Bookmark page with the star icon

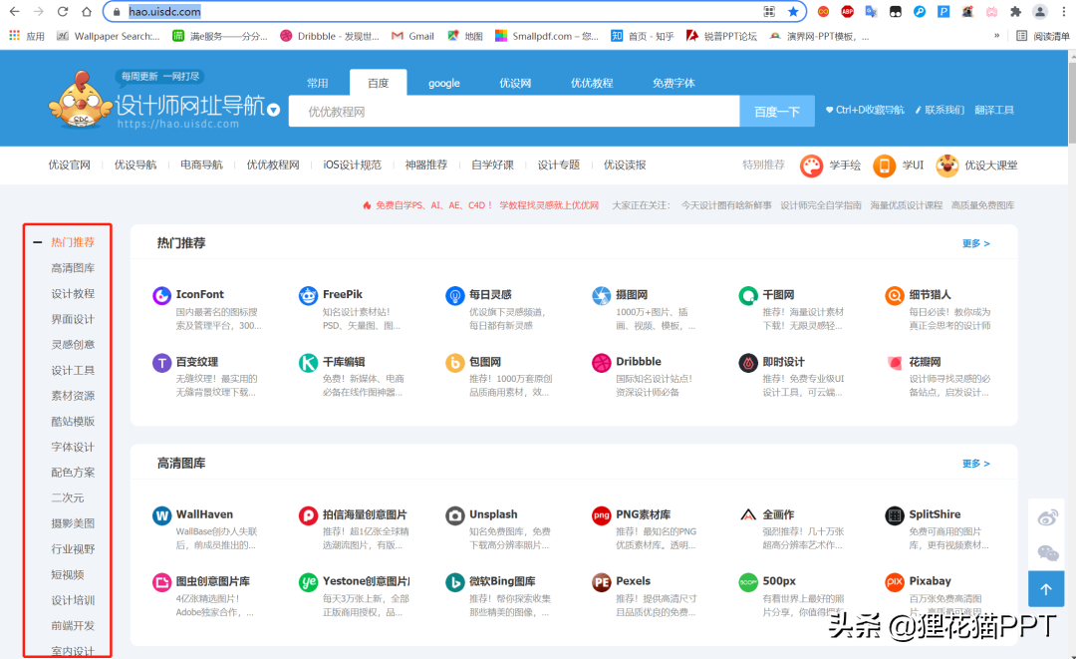click(793, 12)
